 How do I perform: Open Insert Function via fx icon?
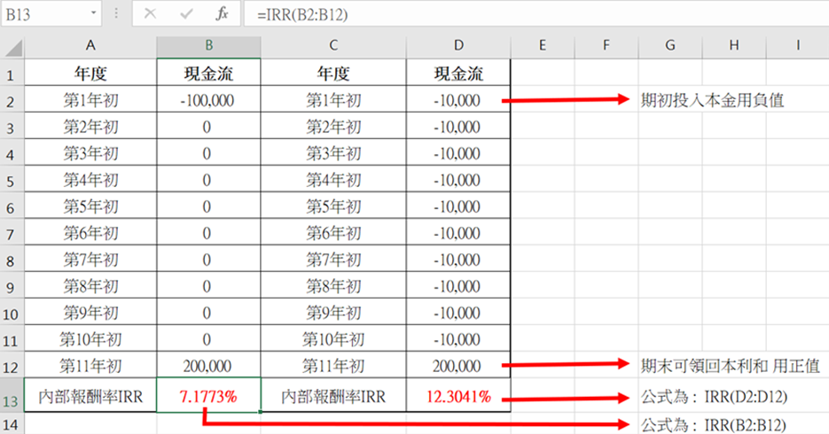[x=222, y=13]
